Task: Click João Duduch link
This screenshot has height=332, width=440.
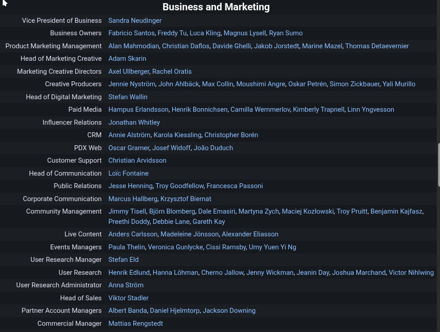Action: click(x=213, y=148)
